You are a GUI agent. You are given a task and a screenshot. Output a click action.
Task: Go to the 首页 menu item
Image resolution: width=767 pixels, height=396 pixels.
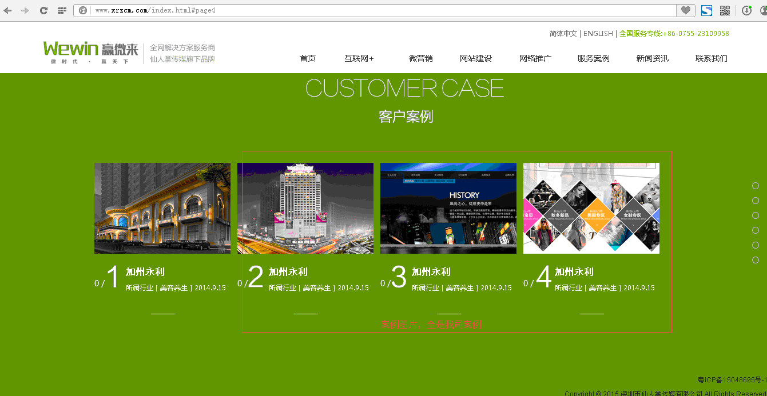tap(308, 58)
